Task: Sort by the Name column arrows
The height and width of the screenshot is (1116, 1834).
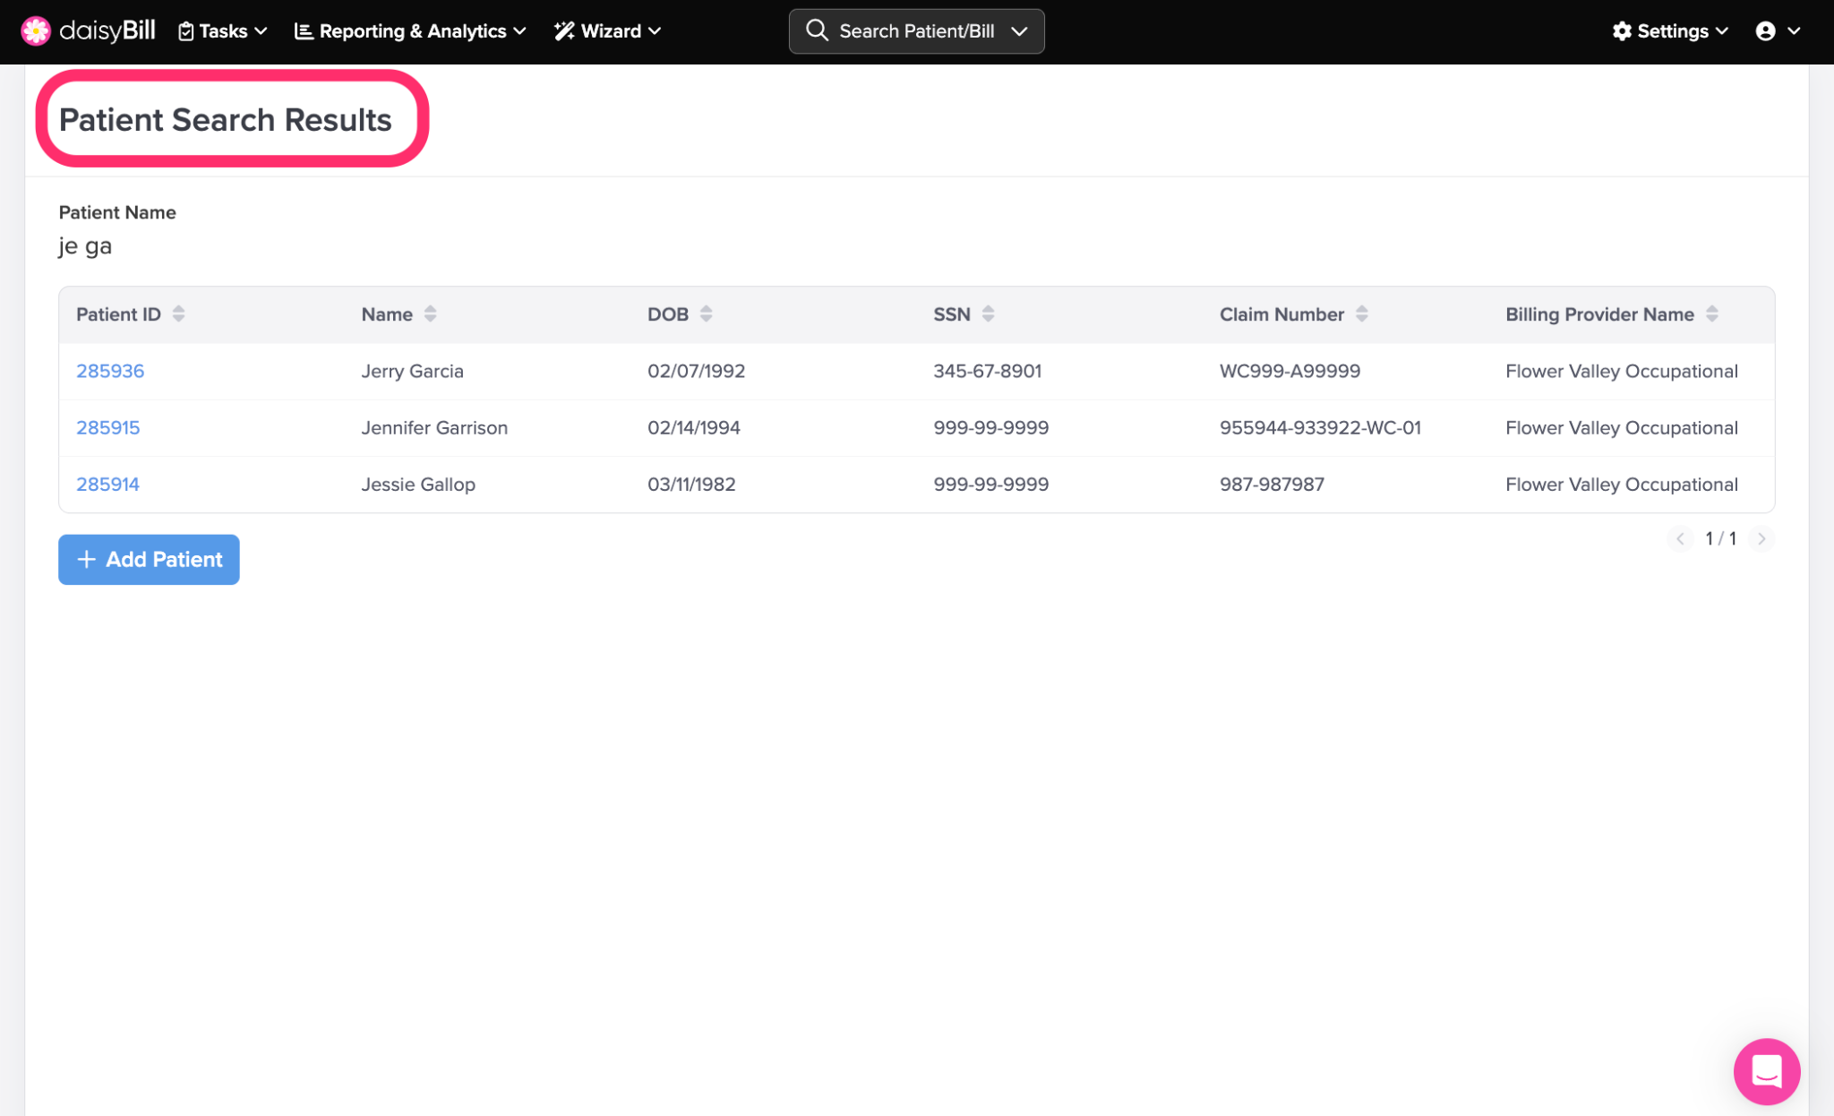Action: (x=431, y=313)
